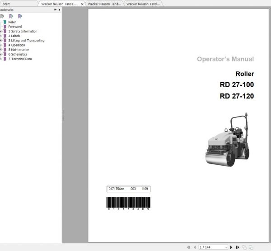The image size is (271, 251).
Task: Click the Lifting and Transporting ribbon icon
Action: [5, 41]
